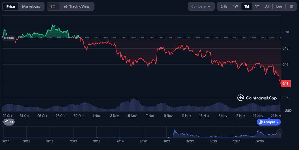
Task: Click the USD currency label
Action: click(x=288, y=110)
